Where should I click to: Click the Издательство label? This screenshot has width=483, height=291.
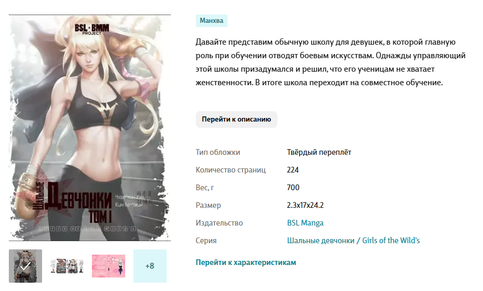[219, 223]
